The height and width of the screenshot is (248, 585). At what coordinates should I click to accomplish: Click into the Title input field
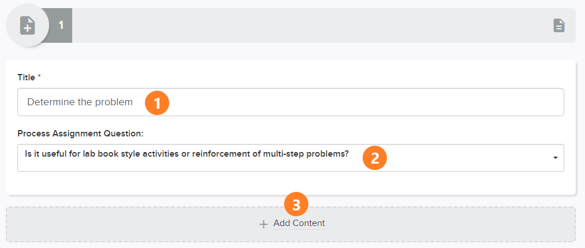point(290,102)
